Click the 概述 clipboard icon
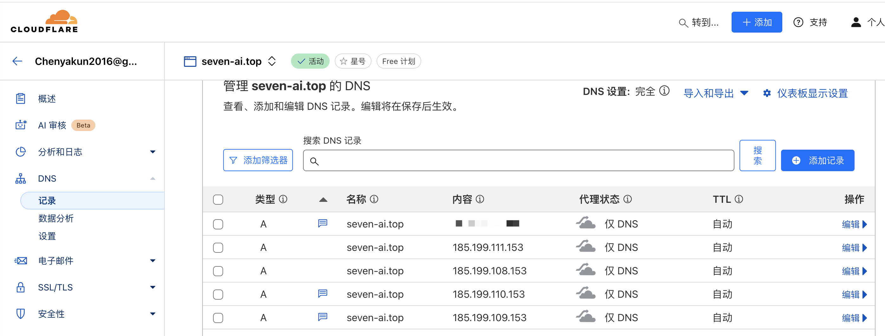This screenshot has height=336, width=885. 21,99
